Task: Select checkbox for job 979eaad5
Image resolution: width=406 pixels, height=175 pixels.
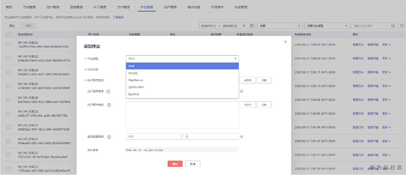Action: 8,141
